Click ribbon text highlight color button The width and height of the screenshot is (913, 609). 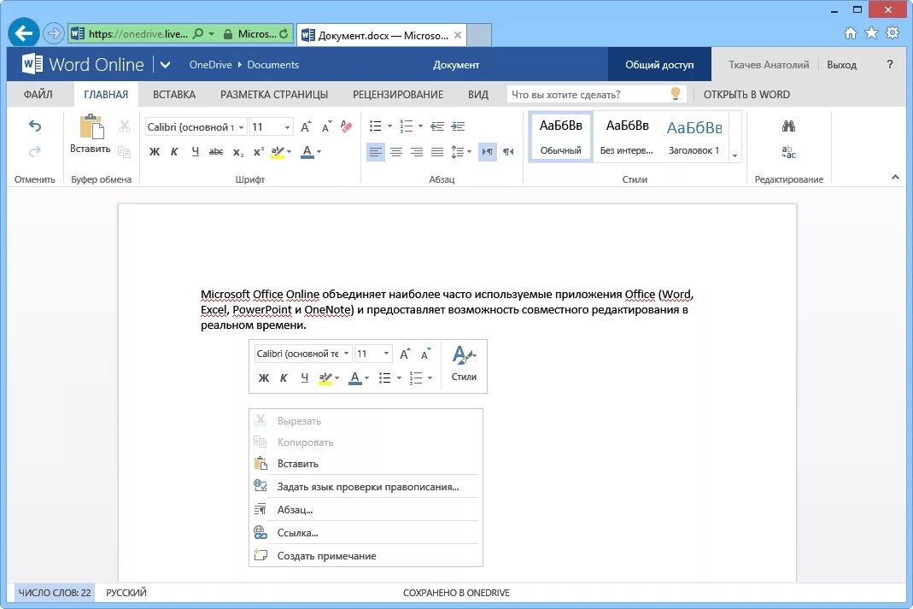pos(278,152)
